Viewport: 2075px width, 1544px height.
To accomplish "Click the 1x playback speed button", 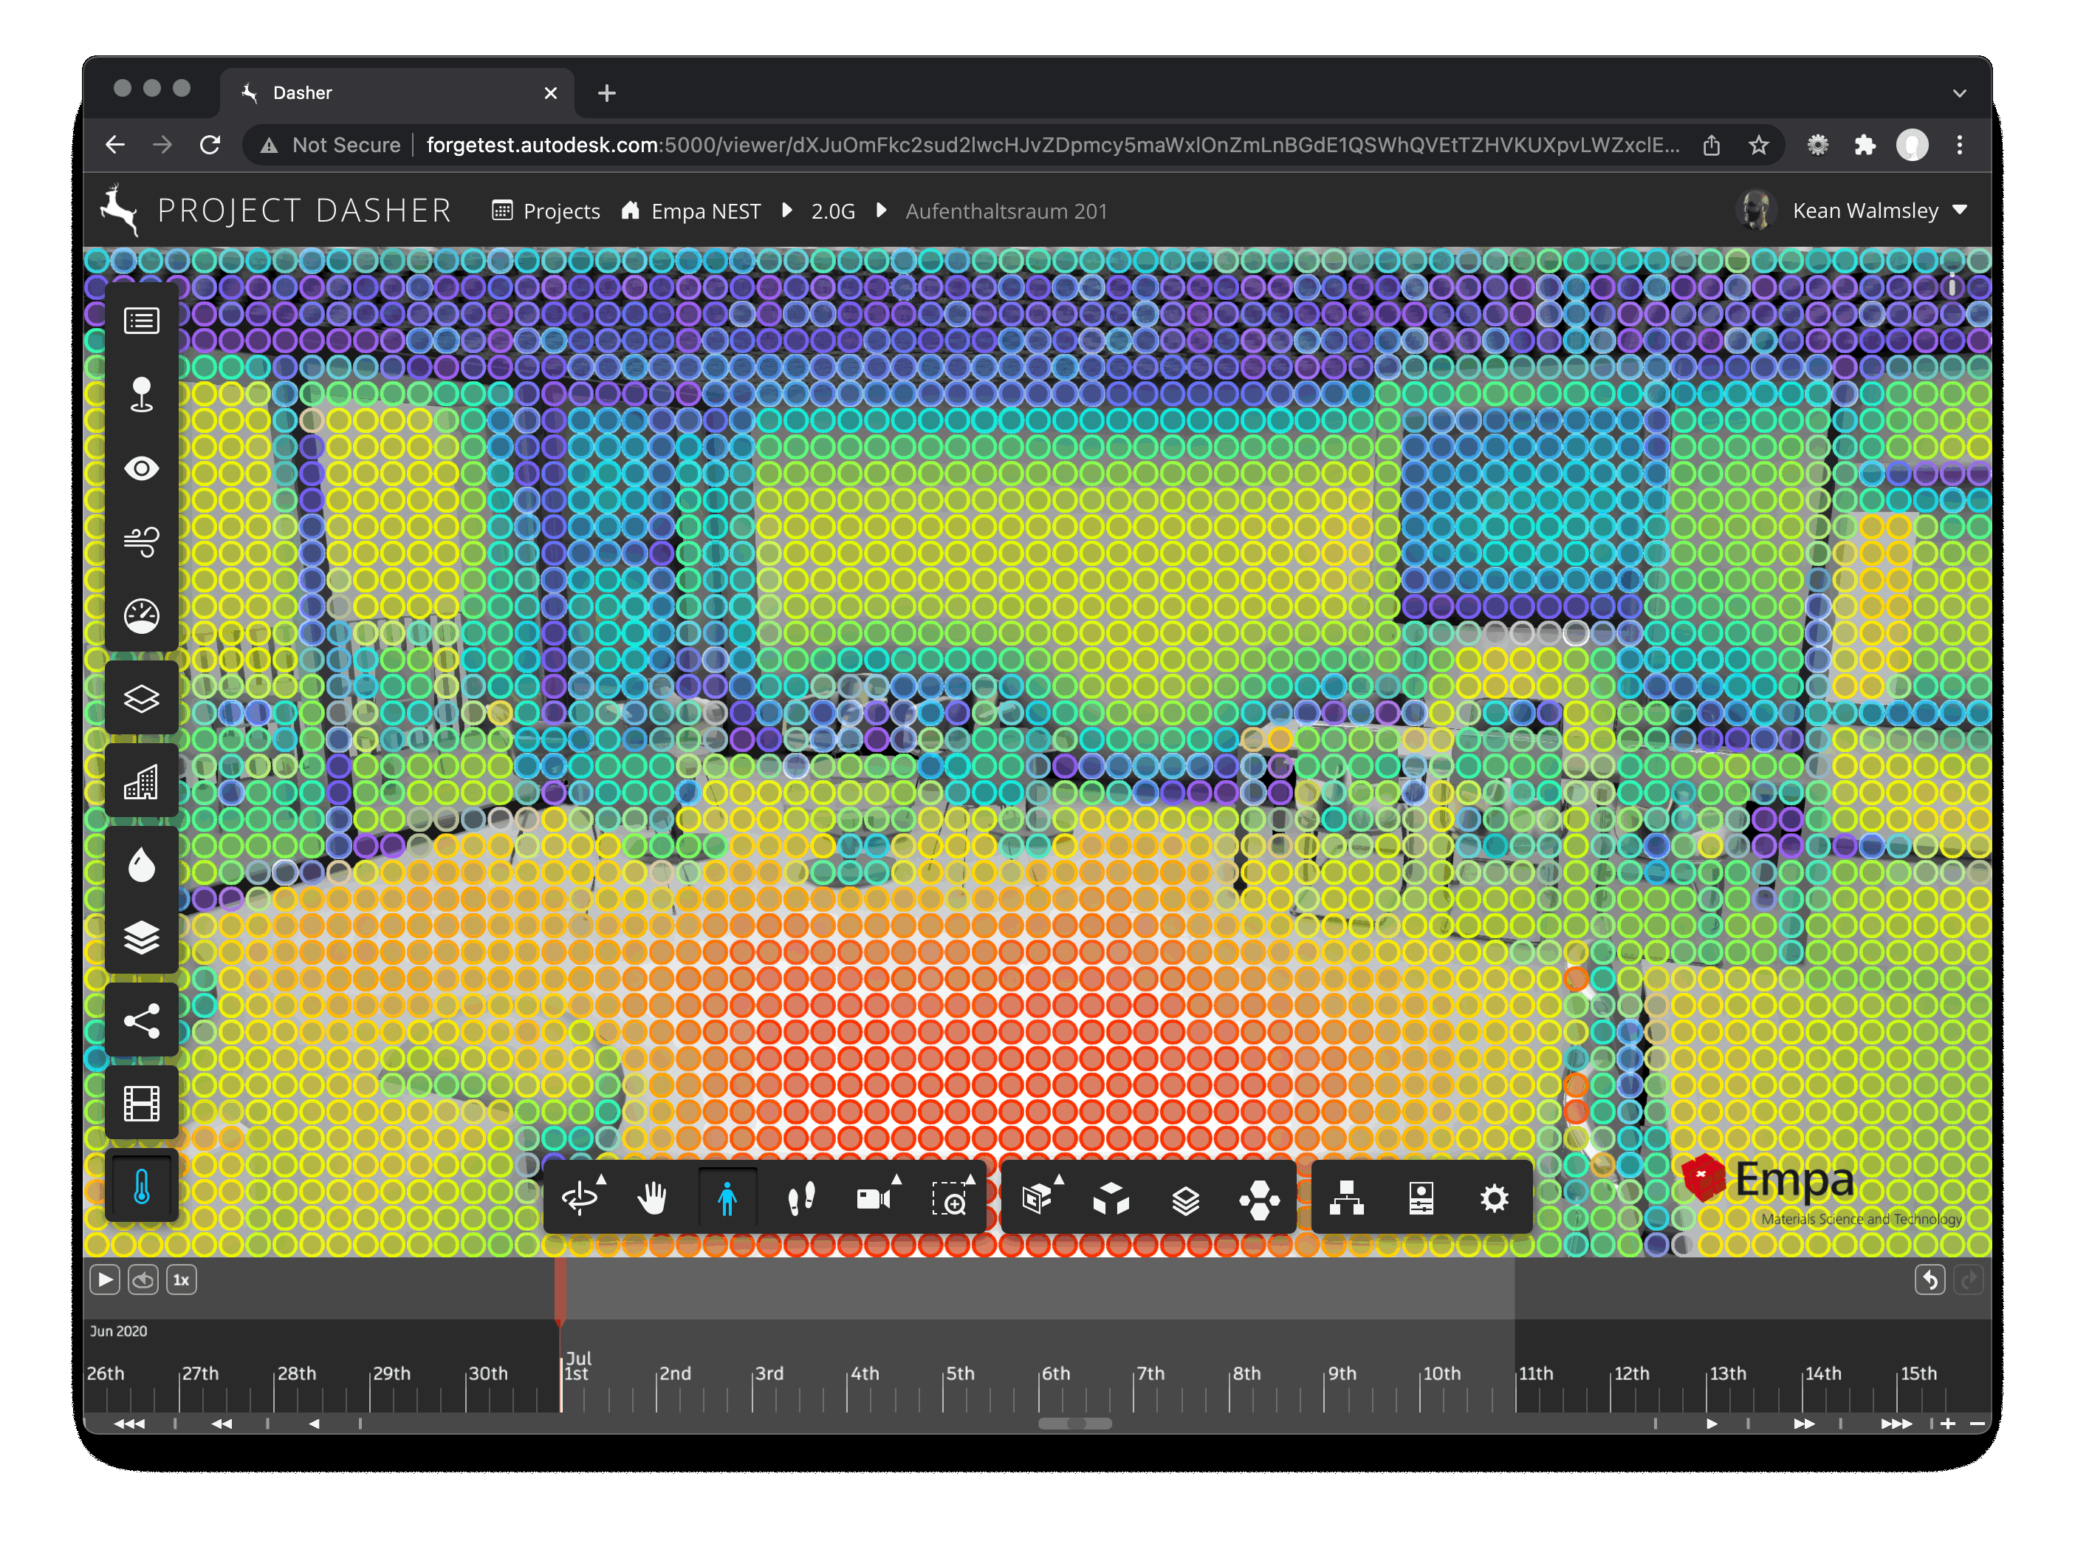I will [x=181, y=1280].
